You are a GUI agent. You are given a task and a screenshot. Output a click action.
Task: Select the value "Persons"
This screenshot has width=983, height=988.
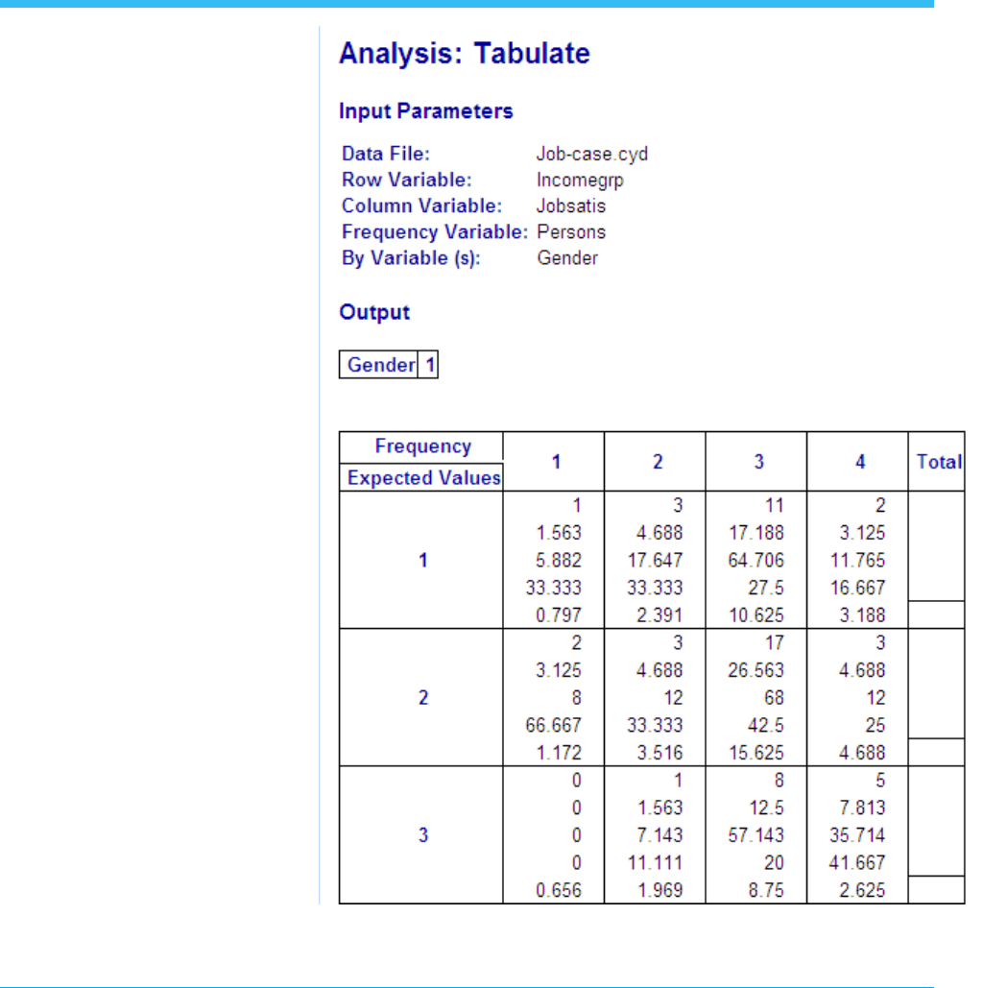coord(571,232)
